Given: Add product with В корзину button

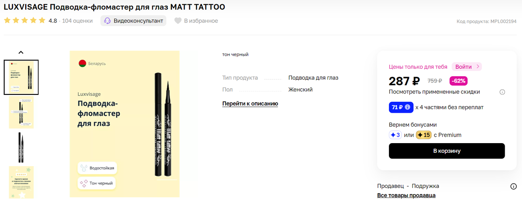Looking at the screenshot, I should pos(447,151).
